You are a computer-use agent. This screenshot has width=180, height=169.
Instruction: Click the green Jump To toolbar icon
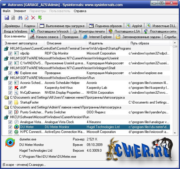click(40, 18)
